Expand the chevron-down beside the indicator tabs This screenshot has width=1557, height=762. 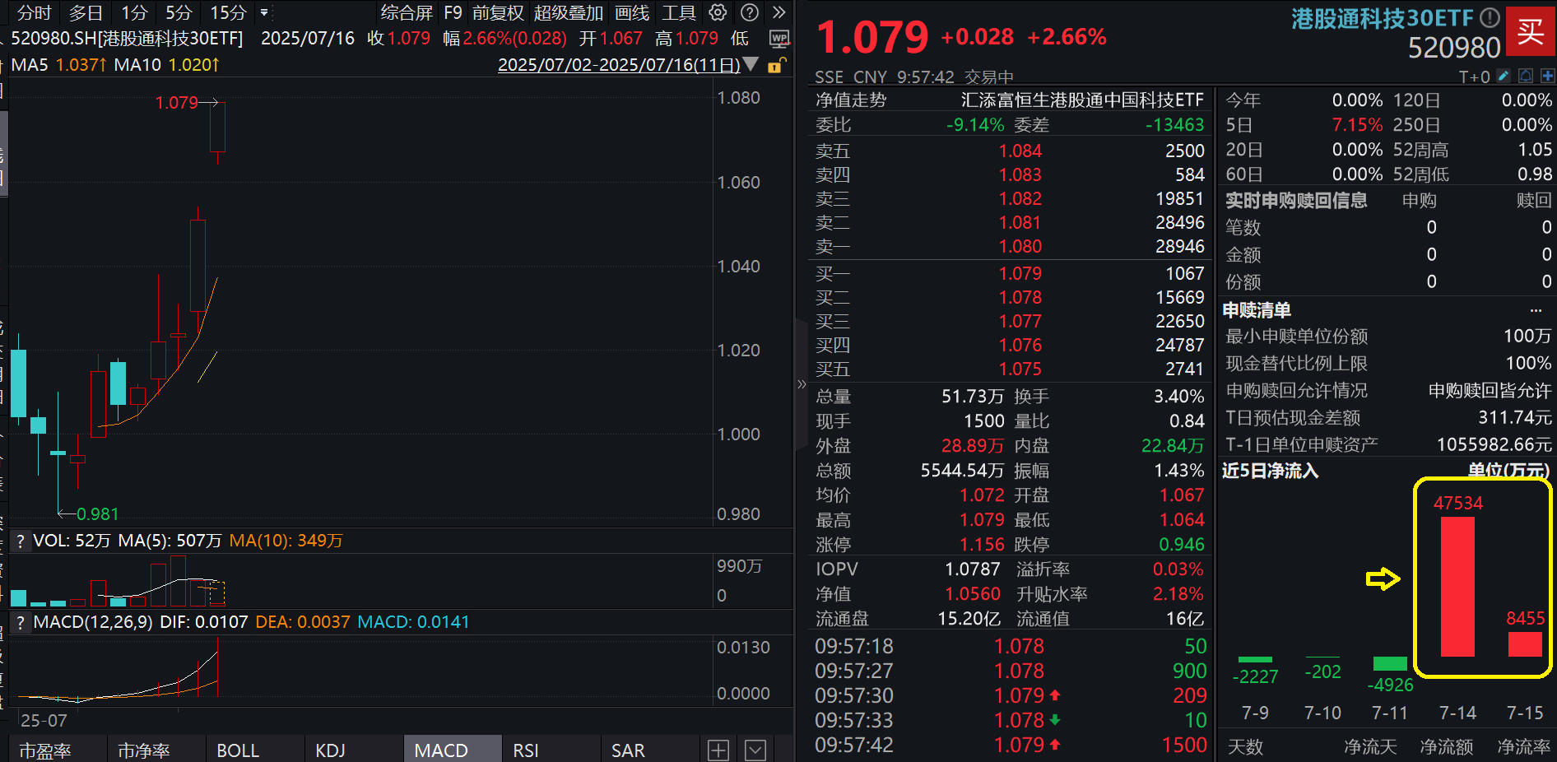coord(755,750)
